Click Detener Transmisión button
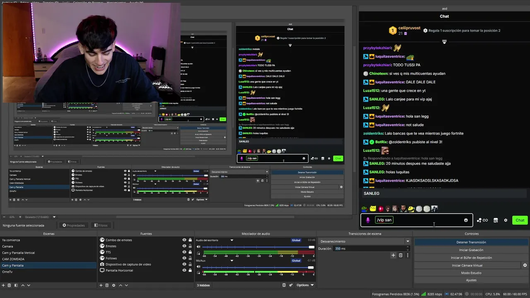This screenshot has width=530, height=298. 471,242
